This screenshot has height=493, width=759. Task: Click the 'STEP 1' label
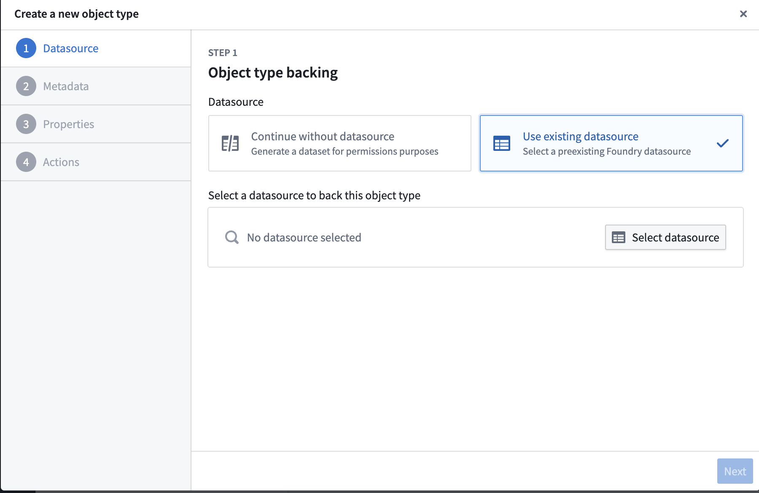[x=223, y=53]
